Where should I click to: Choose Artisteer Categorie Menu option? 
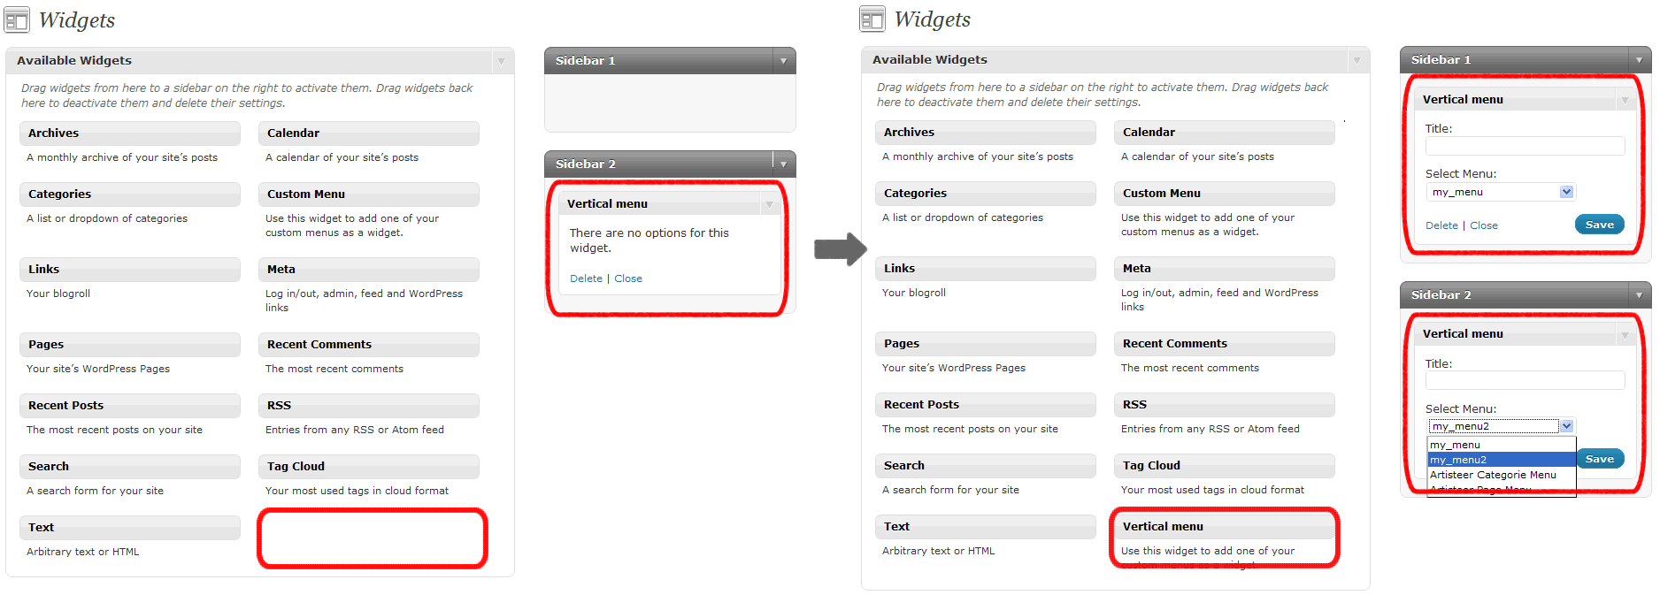[x=1501, y=475]
